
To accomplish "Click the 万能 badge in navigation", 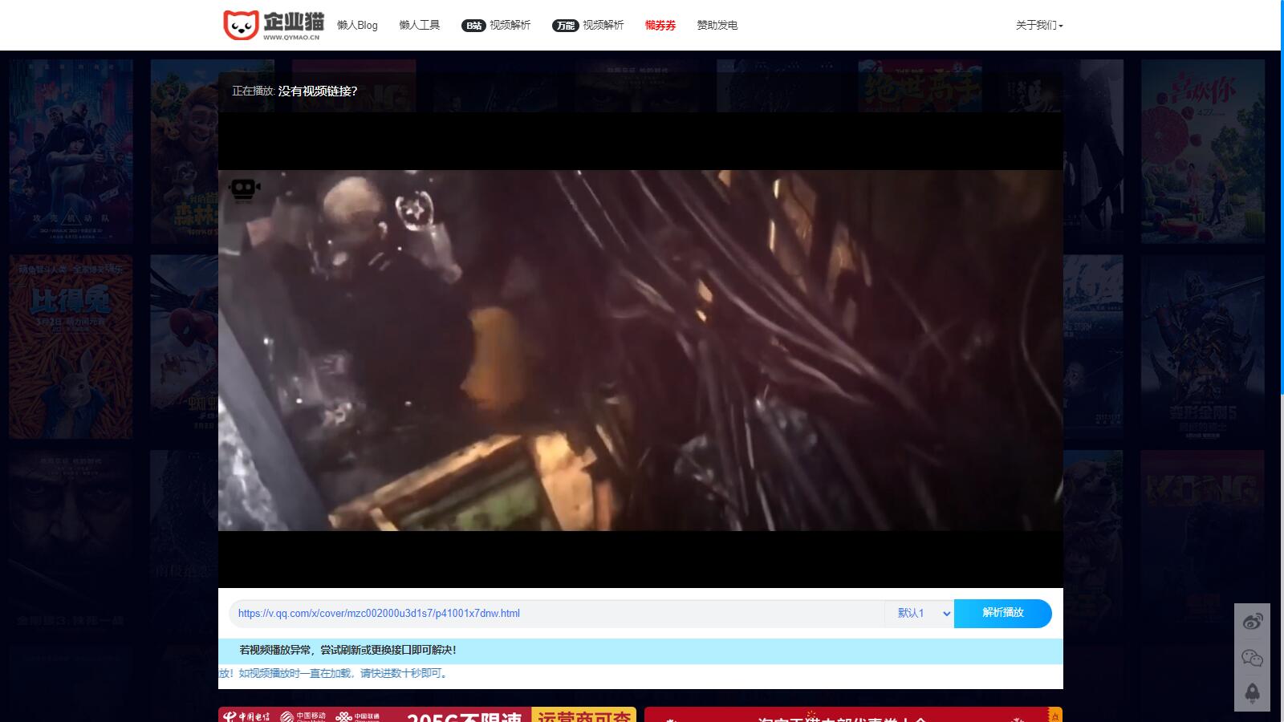I will [x=565, y=26].
